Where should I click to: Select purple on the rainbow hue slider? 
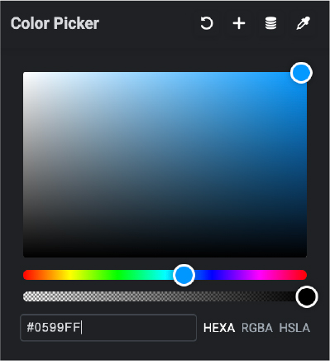[234, 275]
